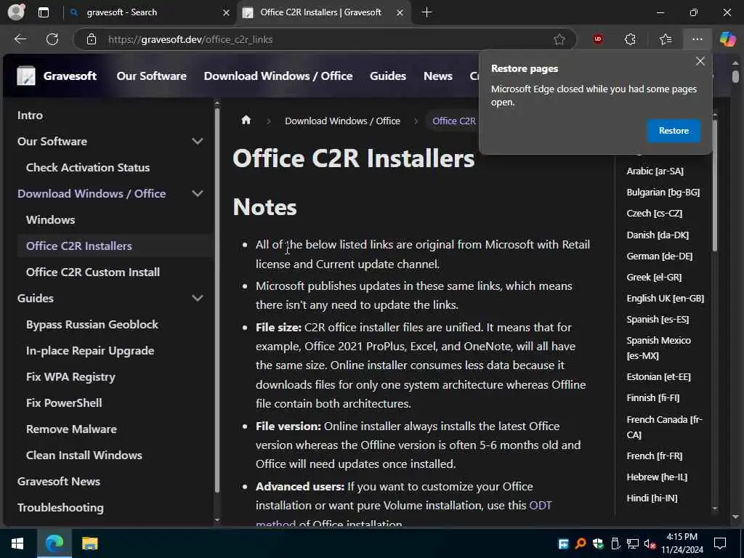Click the Edge profile avatar icon

16,12
